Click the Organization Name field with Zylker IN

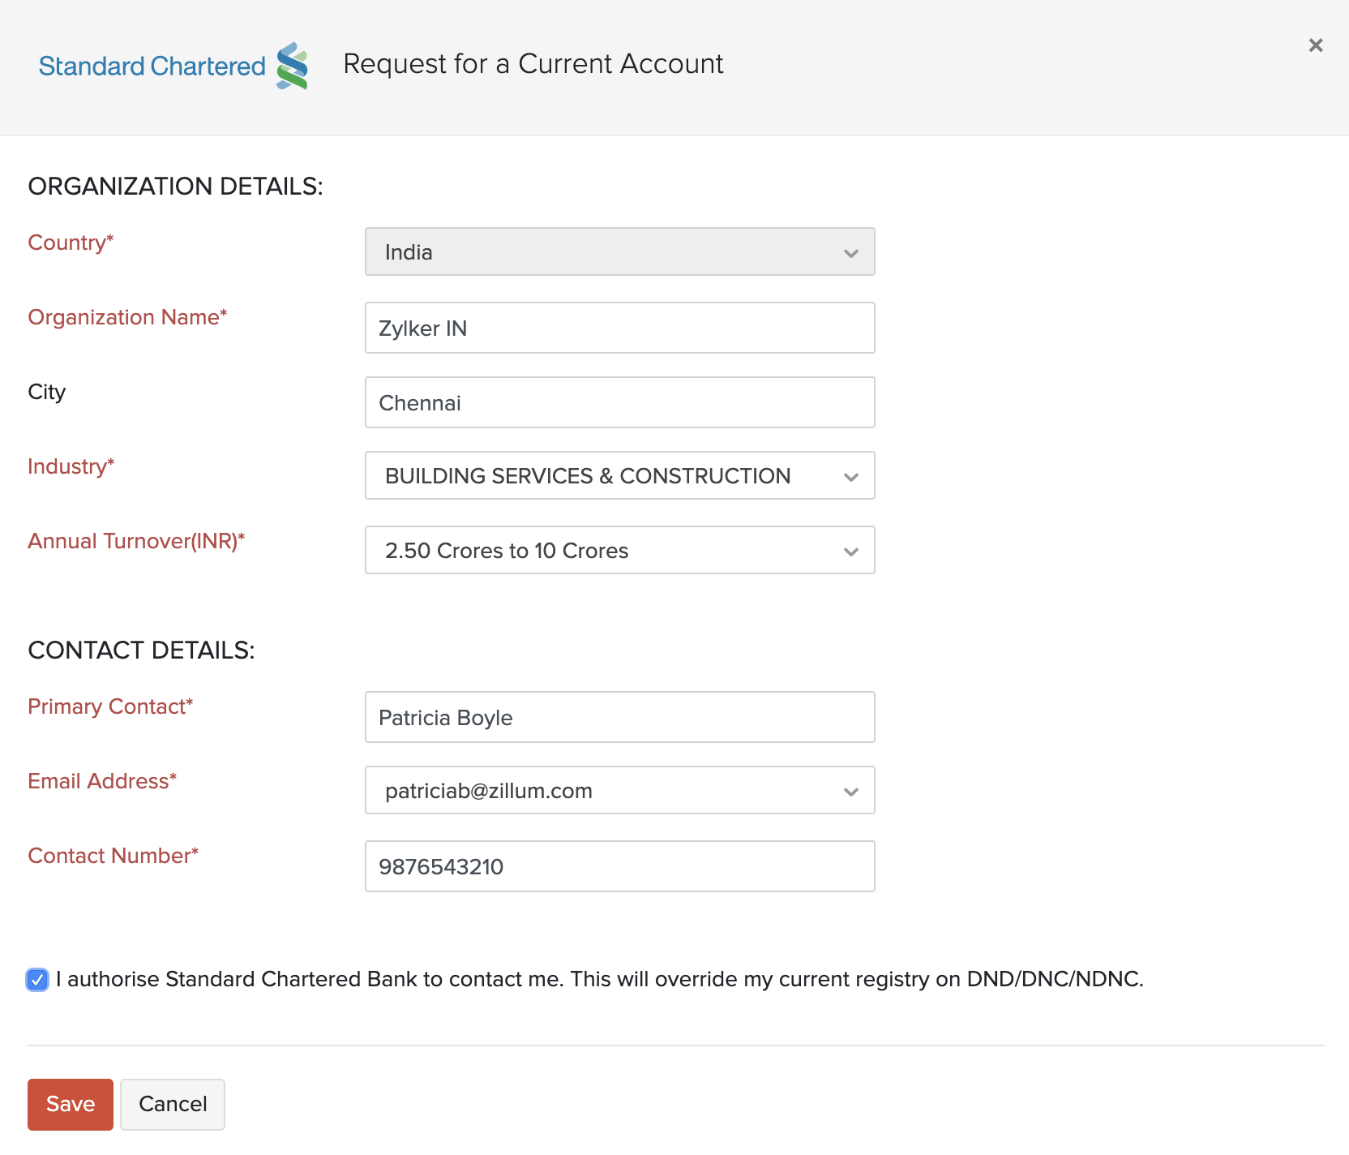pos(619,328)
